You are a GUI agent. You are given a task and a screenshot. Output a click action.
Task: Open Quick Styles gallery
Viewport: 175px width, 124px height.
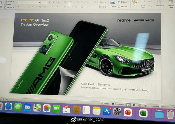tap(143, 5)
